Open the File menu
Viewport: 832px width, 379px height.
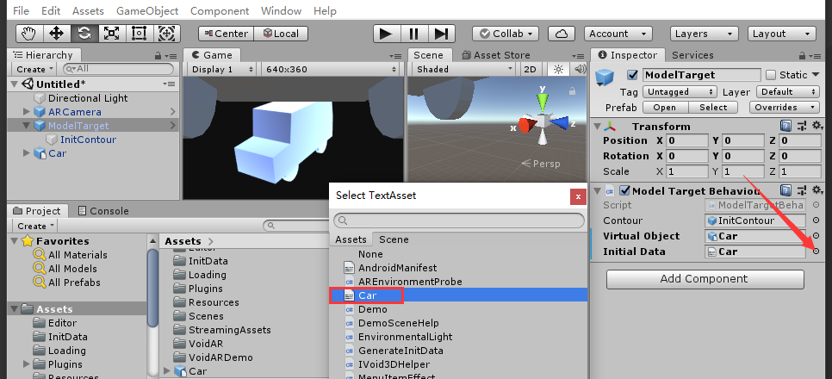[x=21, y=10]
